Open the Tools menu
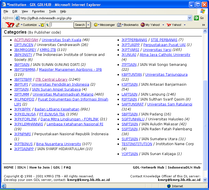The width and height of the screenshot is (209, 190). (x=52, y=11)
